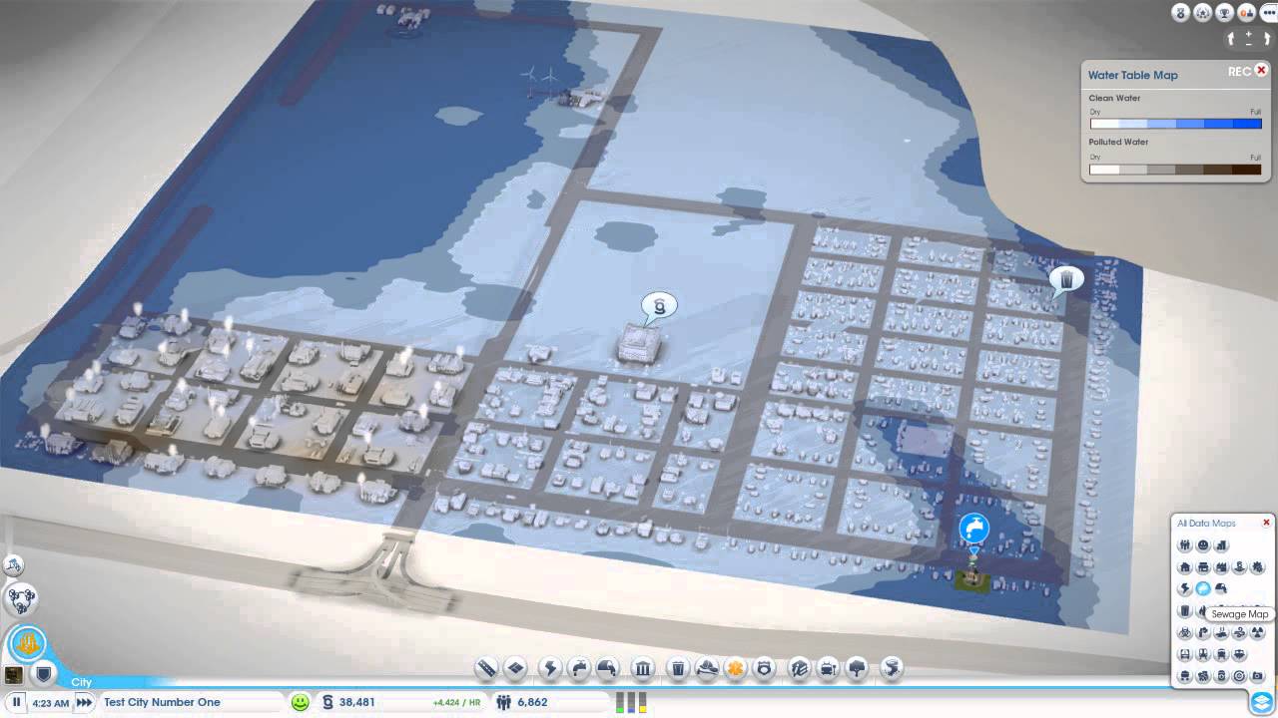This screenshot has width=1278, height=718.
Task: Click the green happiness smiley face
Action: pos(301,702)
